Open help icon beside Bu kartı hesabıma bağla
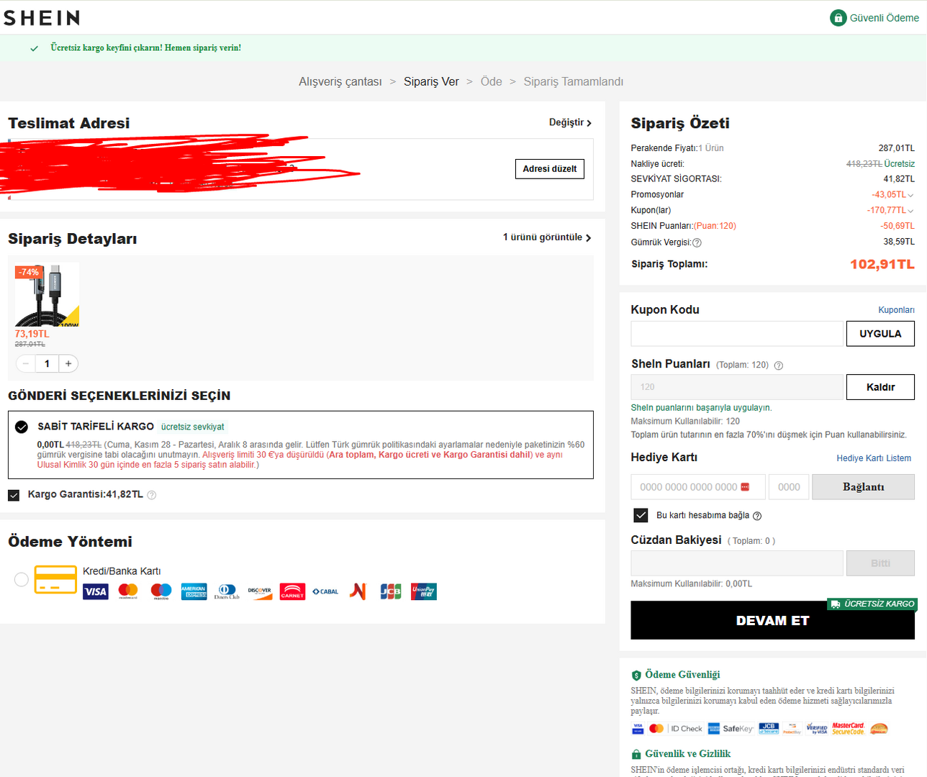The image size is (927, 777). tap(757, 516)
